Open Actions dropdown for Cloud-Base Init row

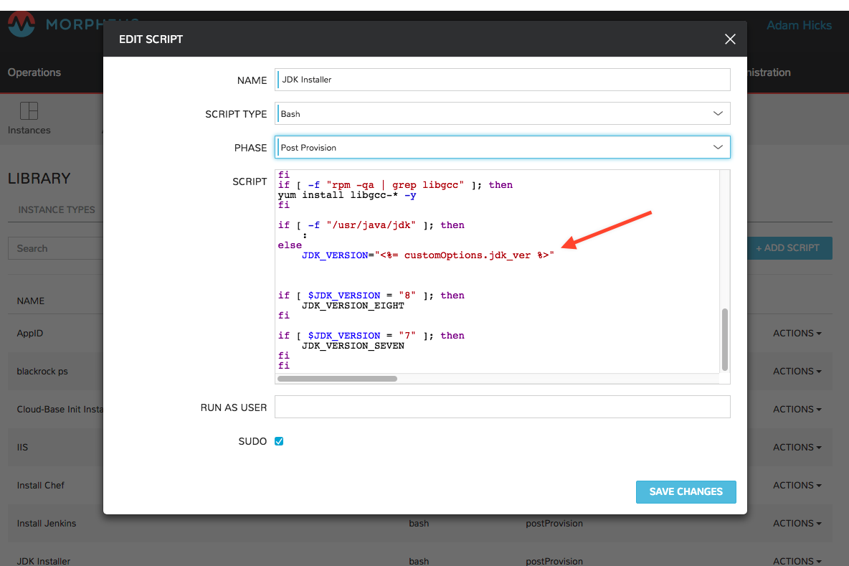tap(797, 409)
